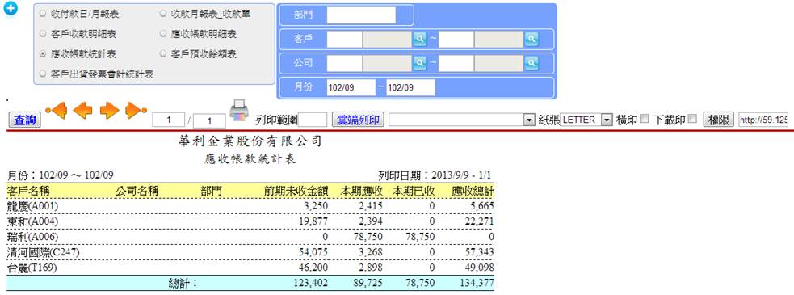794x295 pixels.
Task: Open lookup for second 公司 field
Action: [531, 63]
